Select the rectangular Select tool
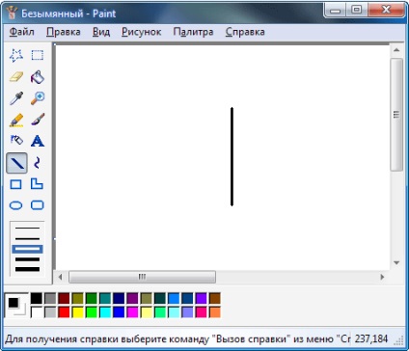The width and height of the screenshot is (409, 351). coord(38,55)
